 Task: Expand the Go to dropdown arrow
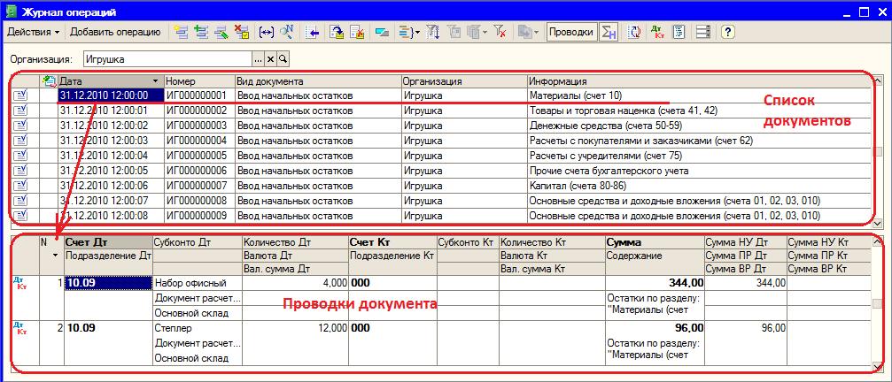[536, 33]
